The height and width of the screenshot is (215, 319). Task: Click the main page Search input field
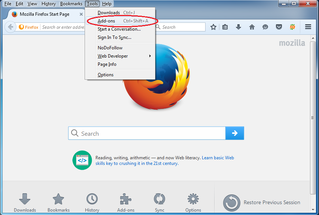point(147,133)
